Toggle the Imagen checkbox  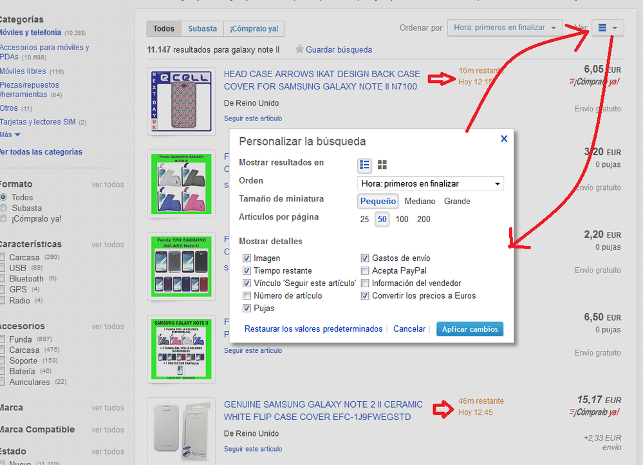point(247,258)
